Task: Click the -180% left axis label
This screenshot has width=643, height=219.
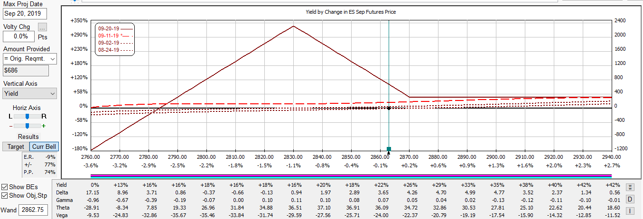Action: tap(79, 149)
